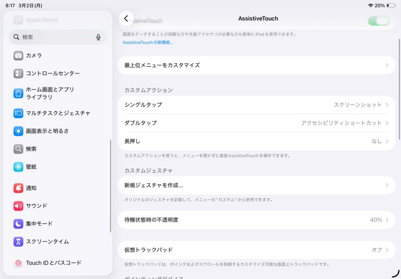
Task: Open 最上位メニューをカスタマイズ row
Action: (256, 65)
